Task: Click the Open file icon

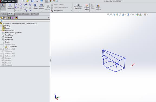Action: tap(28, 1)
